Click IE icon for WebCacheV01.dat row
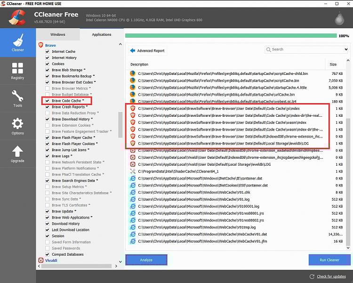353x283 pixels. (x=133, y=234)
